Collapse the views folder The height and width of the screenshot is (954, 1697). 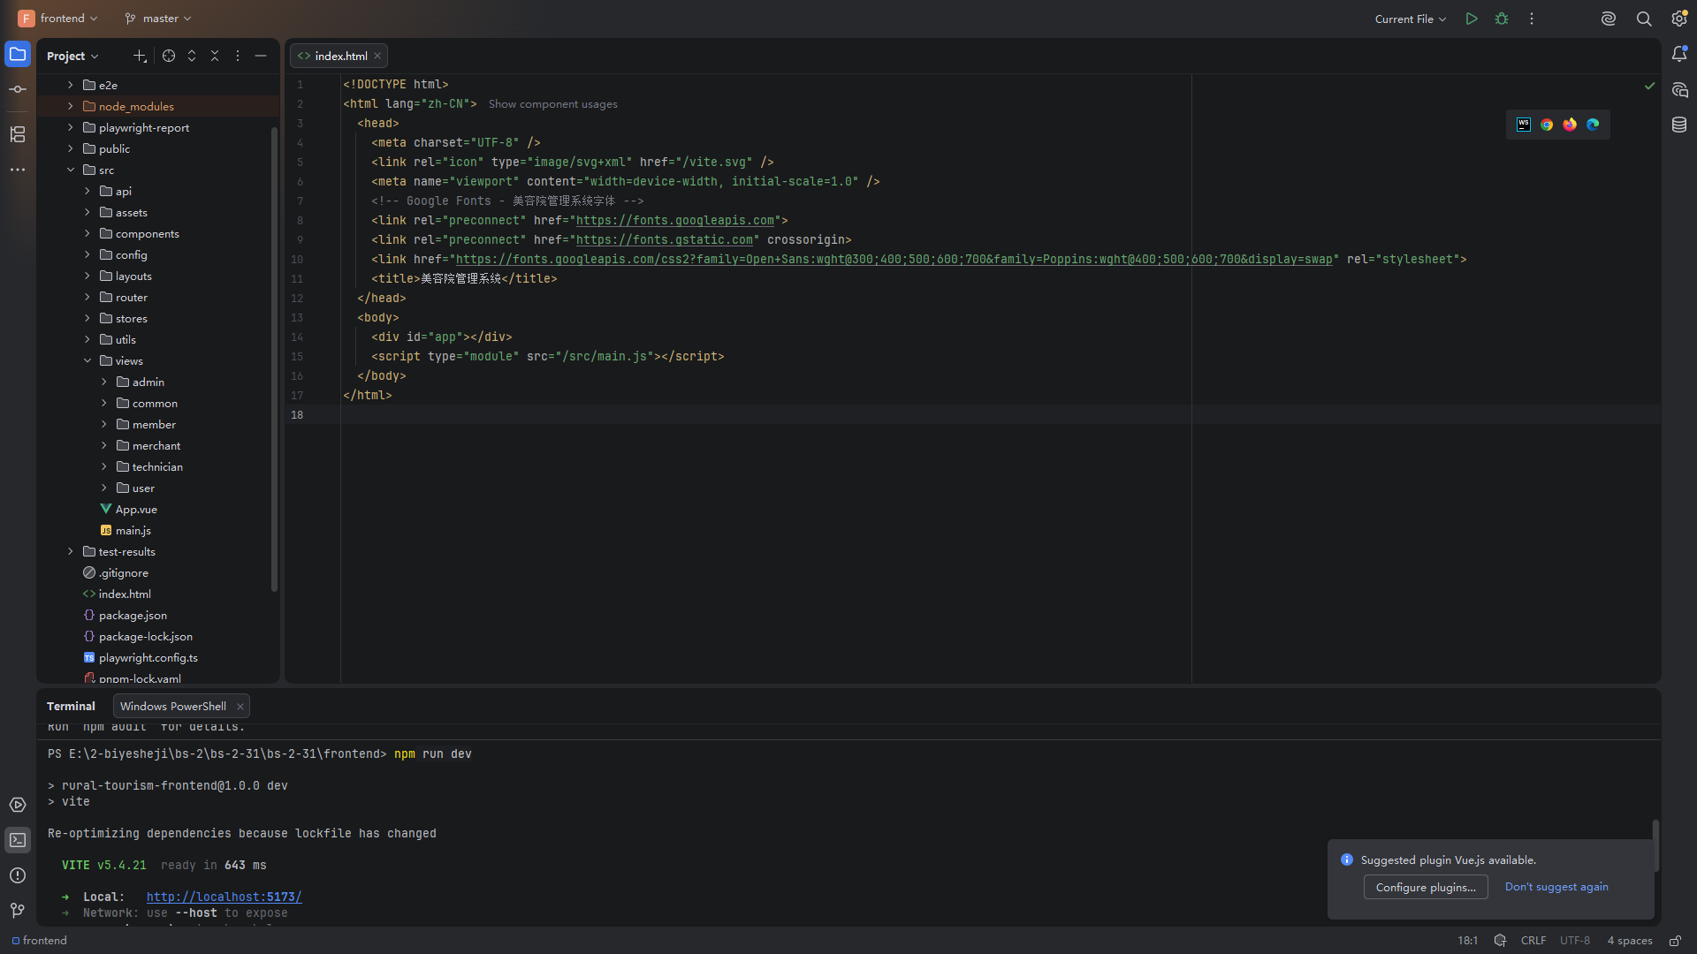coord(88,360)
